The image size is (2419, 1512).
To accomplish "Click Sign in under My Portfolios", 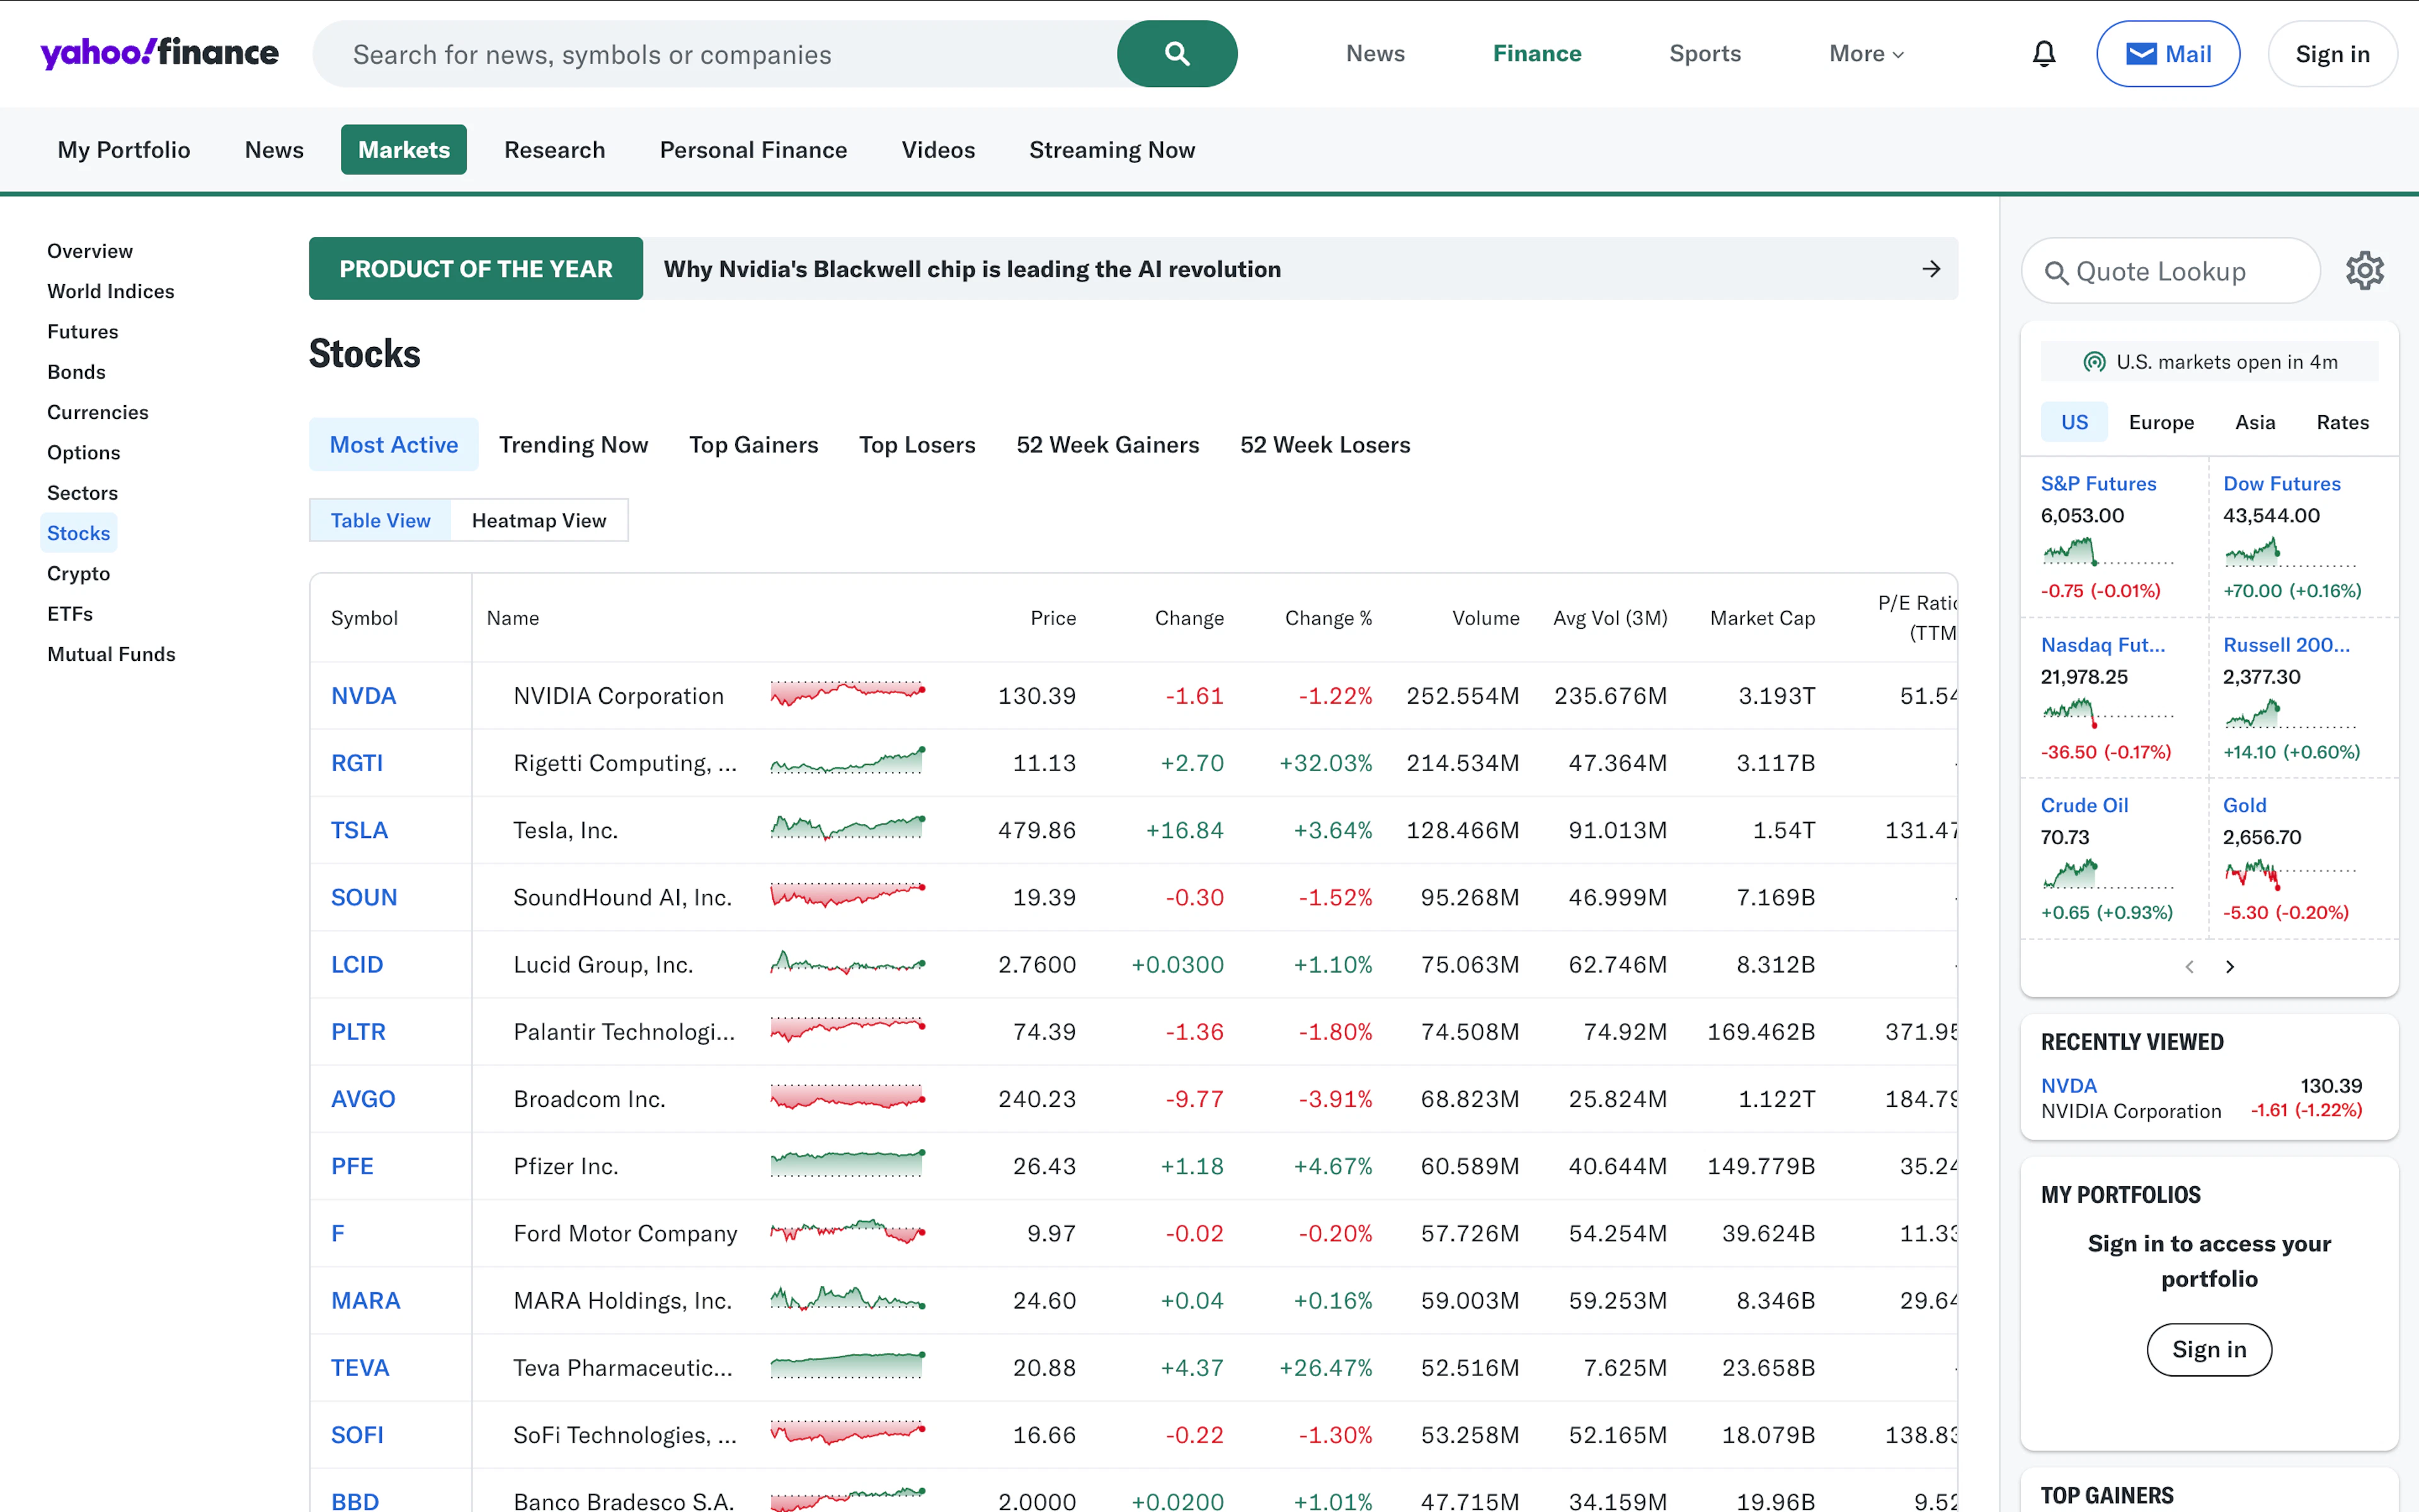I will tap(2209, 1350).
